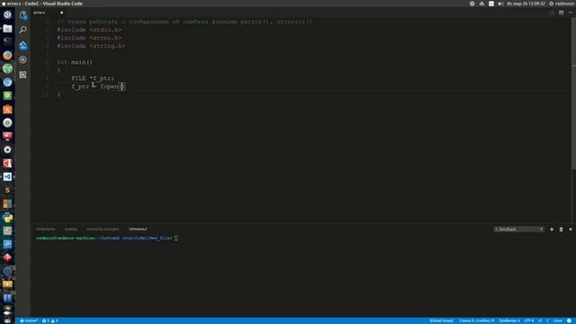Change end-of-line sequence via LF in the status bar
The height and width of the screenshot is (324, 576).
pyautogui.click(x=540, y=320)
